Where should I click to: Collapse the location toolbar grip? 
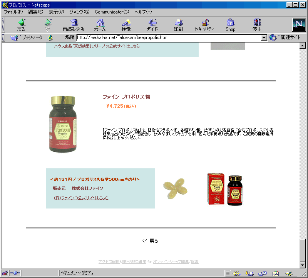click(x=3, y=37)
